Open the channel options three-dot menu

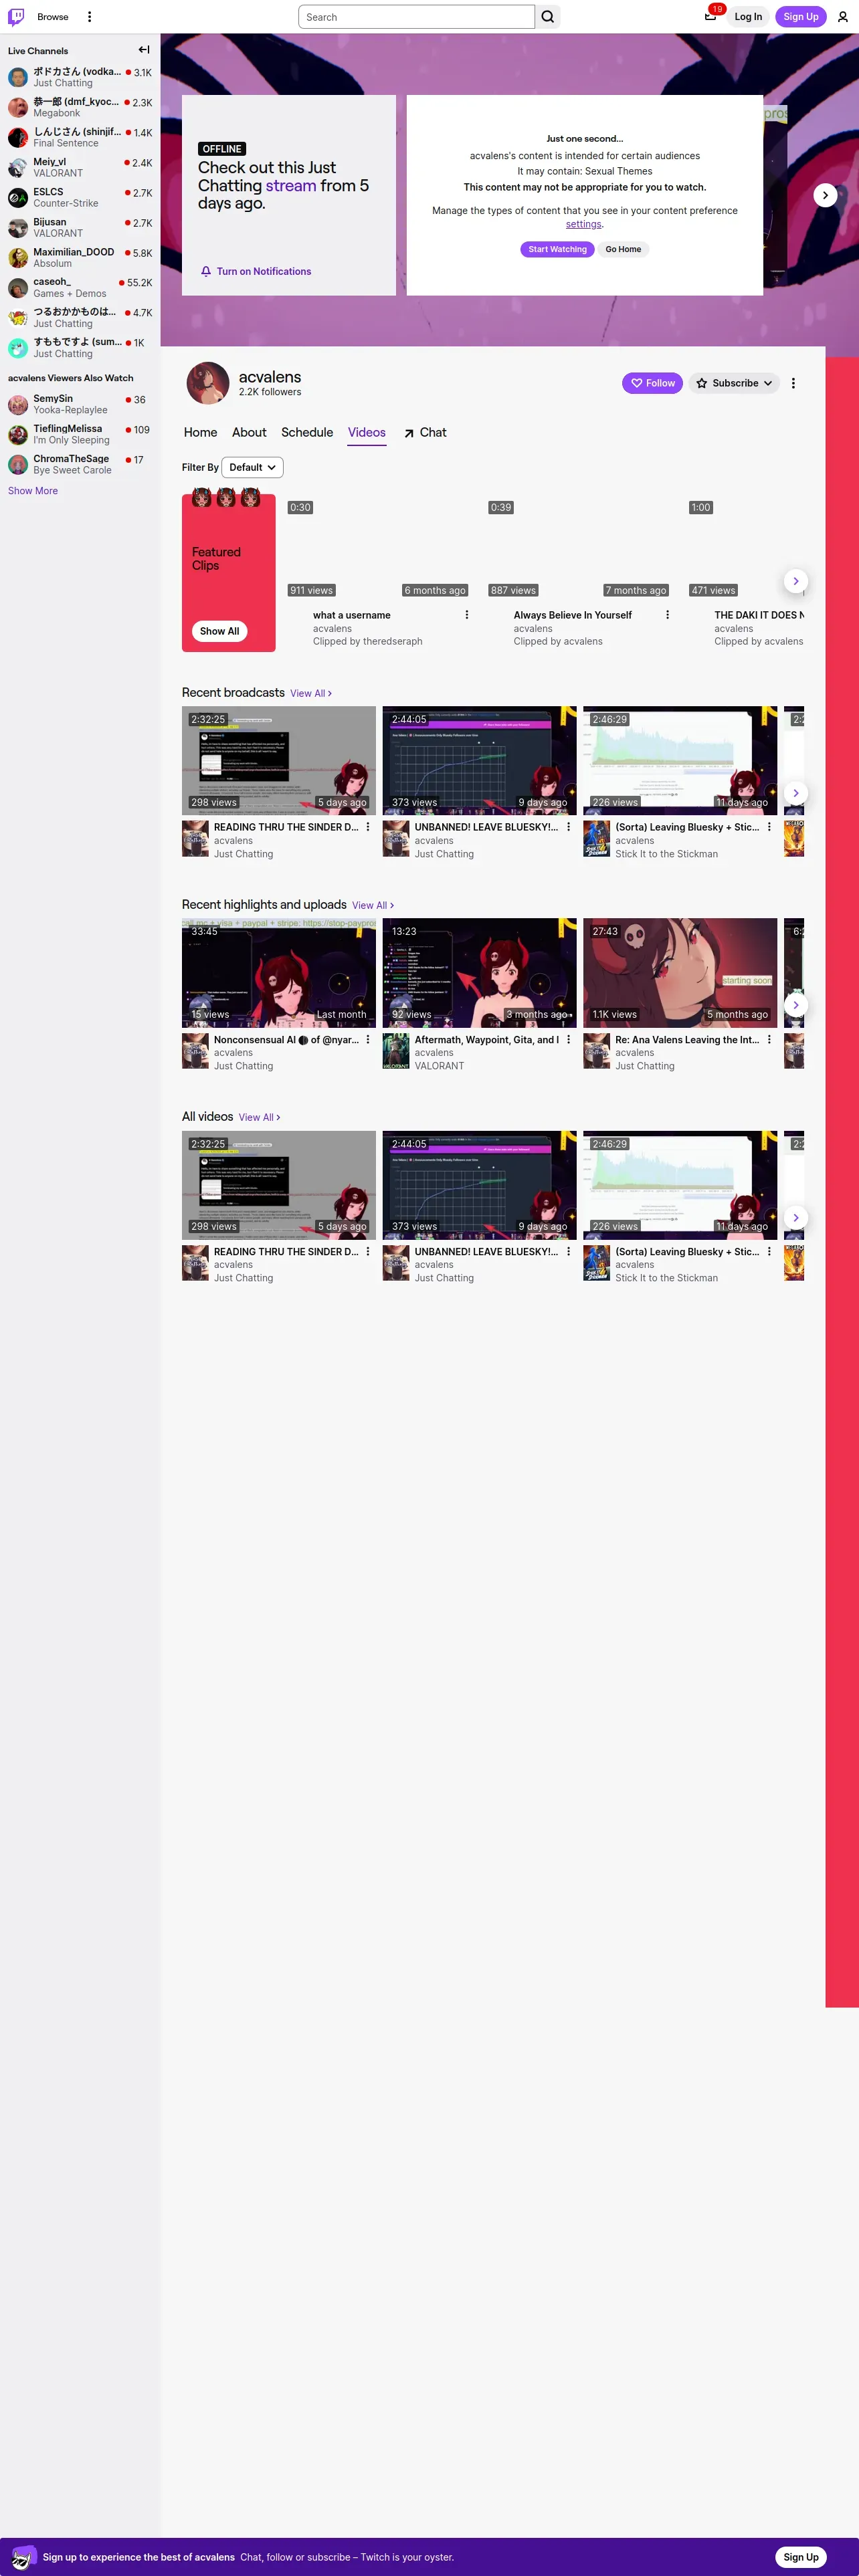[x=793, y=383]
